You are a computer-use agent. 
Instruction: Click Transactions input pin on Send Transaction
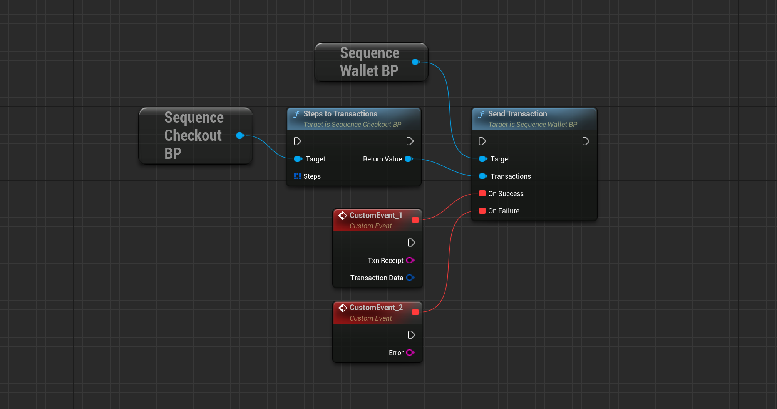click(x=483, y=176)
